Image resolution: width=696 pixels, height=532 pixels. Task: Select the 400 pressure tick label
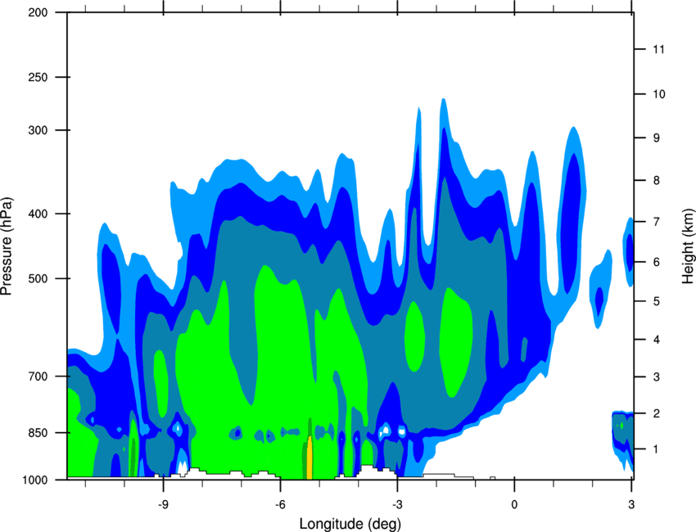point(38,214)
